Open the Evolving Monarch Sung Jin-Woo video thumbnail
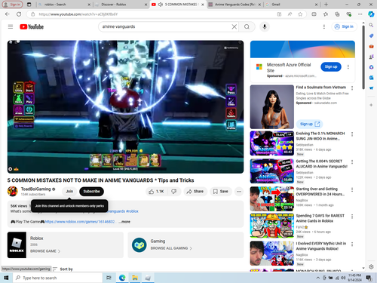The height and width of the screenshot is (283, 377). pos(272,143)
